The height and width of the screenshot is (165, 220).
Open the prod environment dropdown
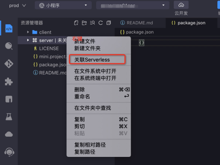(x=17, y=5)
